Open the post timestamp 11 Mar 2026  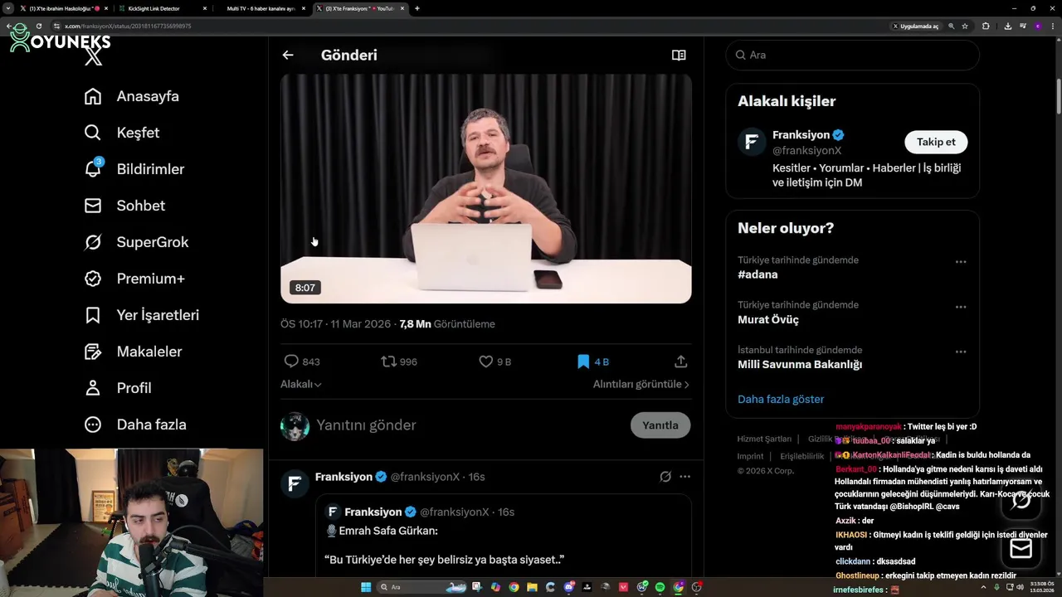point(335,324)
